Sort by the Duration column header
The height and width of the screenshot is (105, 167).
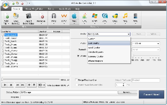[x=45, y=31]
